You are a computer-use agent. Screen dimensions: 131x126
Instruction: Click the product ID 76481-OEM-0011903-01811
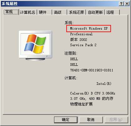(x=92, y=70)
